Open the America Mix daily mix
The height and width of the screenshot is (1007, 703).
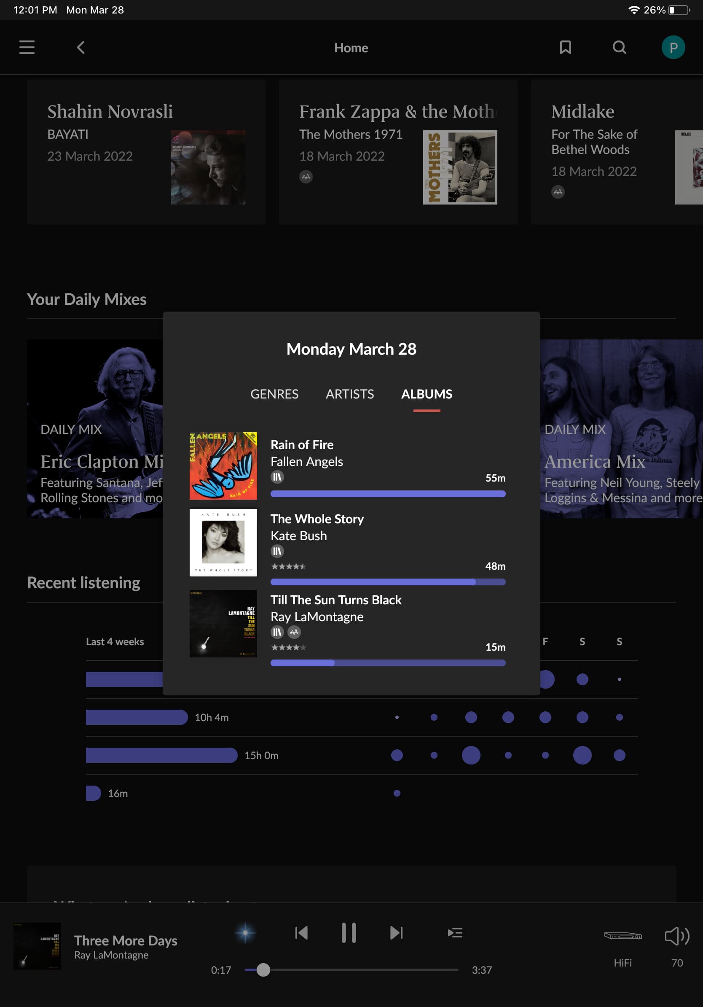pos(622,428)
